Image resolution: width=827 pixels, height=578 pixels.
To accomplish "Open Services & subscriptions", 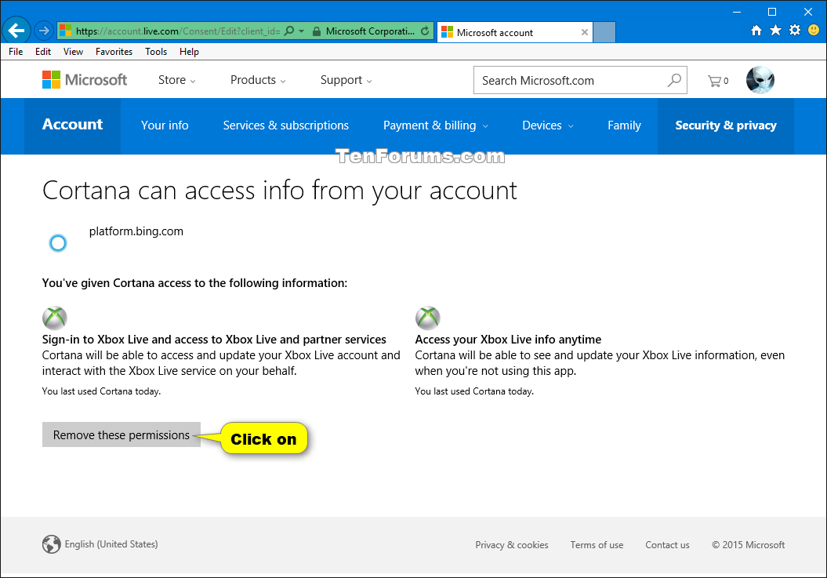I will click(285, 125).
